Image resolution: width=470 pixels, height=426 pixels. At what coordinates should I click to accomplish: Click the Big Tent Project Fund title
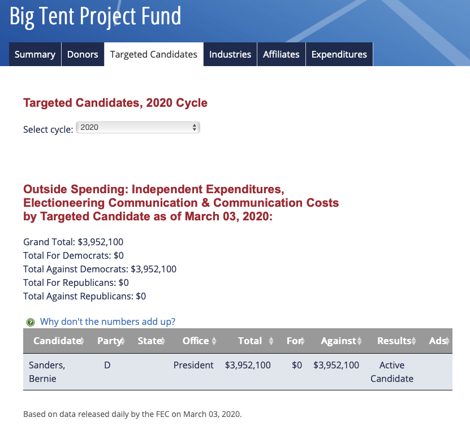coord(96,16)
